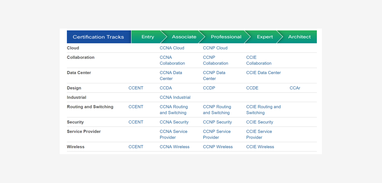
Task: Select CCENT in the Wireless row
Action: pyautogui.click(x=136, y=147)
